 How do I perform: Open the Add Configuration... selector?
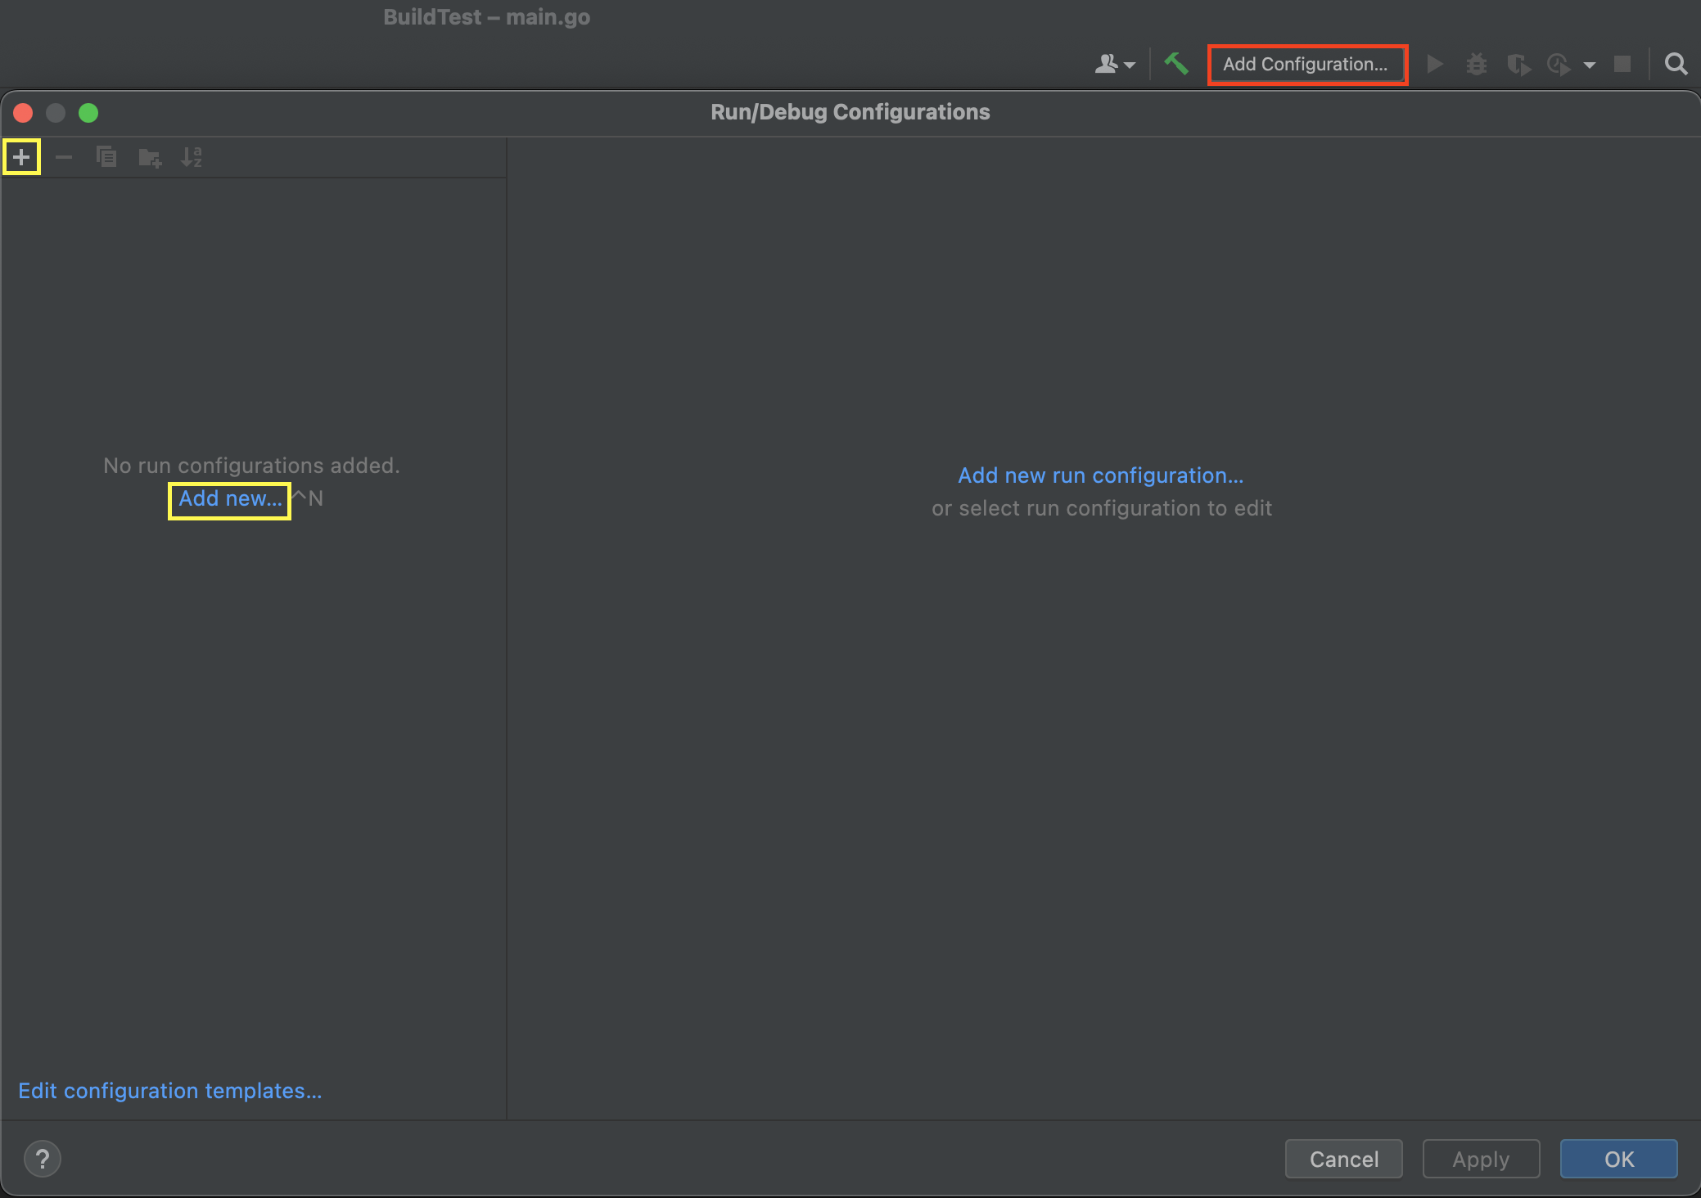[1306, 64]
